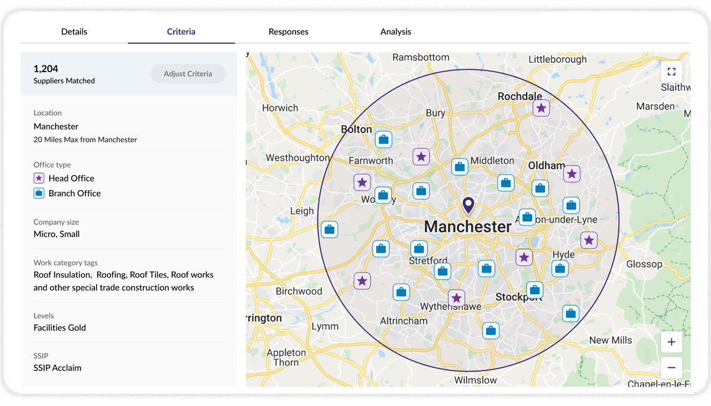Click the head office star near Oldham
The height and width of the screenshot is (406, 711).
tap(572, 174)
